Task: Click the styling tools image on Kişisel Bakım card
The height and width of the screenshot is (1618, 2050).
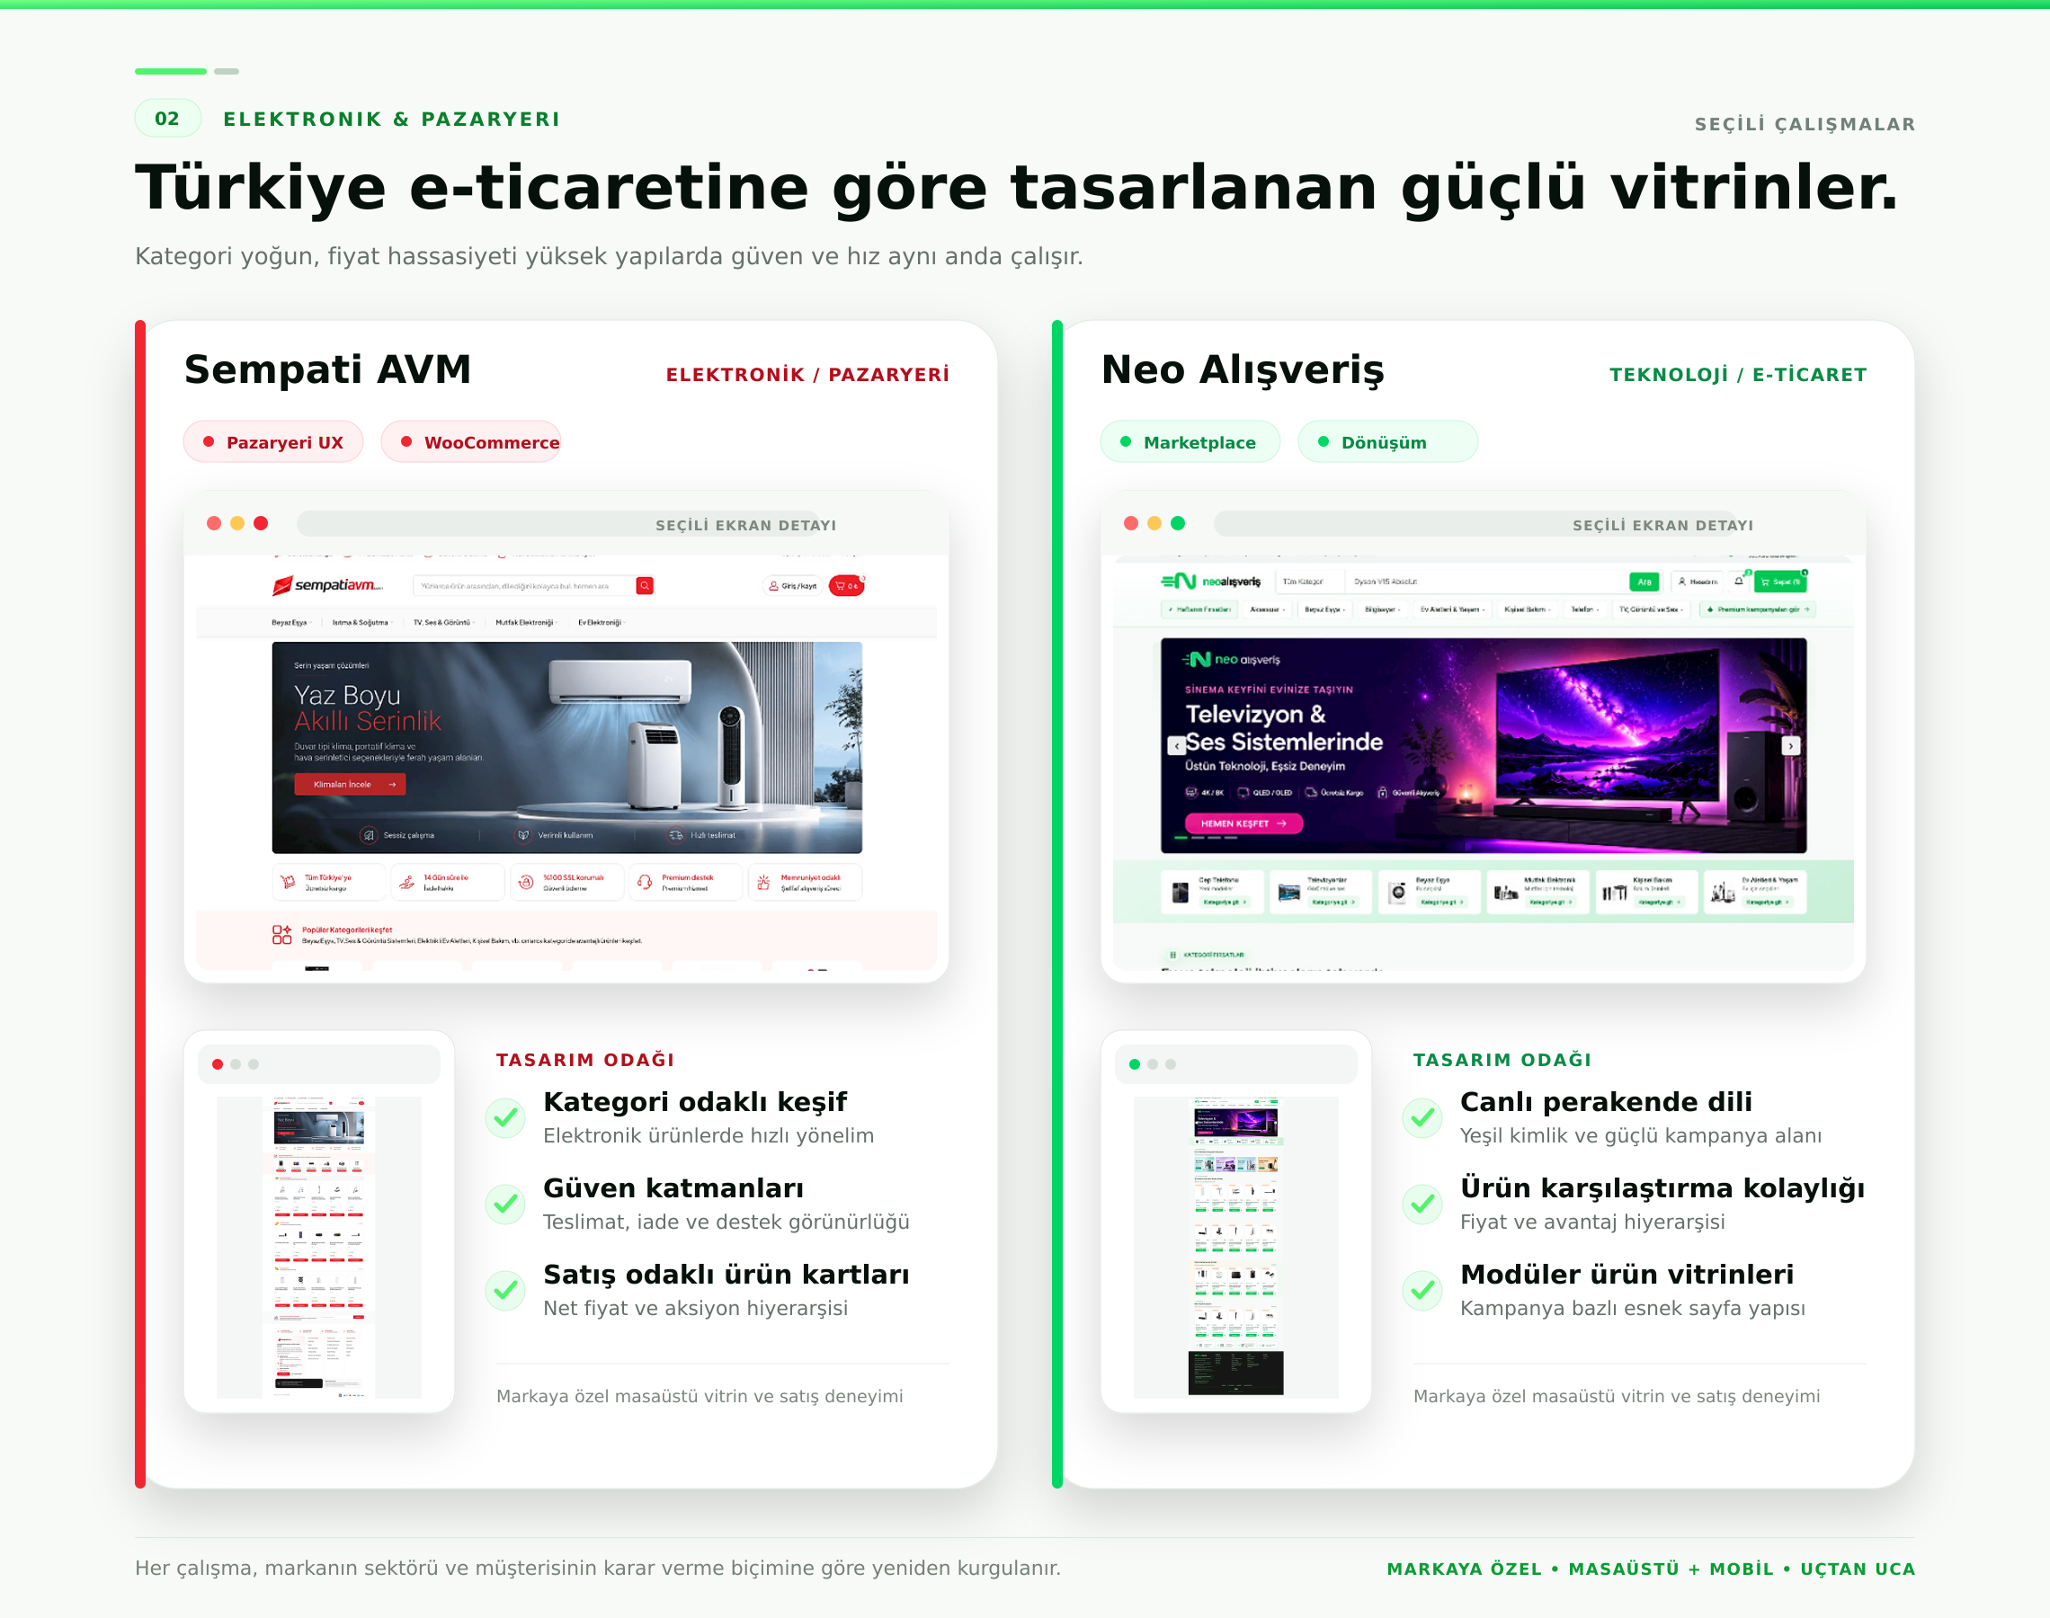Action: [1614, 892]
